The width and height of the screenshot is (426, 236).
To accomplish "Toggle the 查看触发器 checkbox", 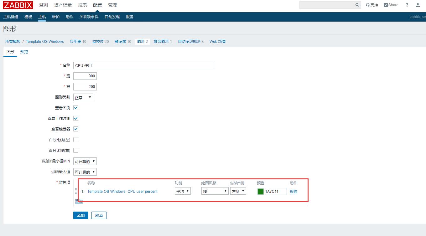I will pyautogui.click(x=76, y=129).
